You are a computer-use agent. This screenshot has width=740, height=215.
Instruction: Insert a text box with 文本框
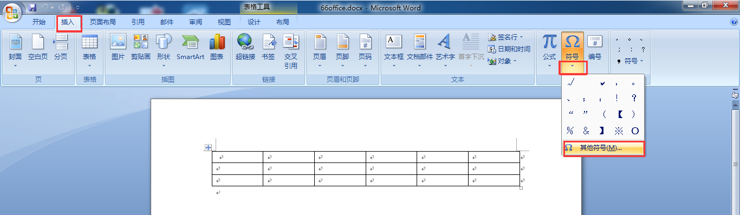pos(394,50)
